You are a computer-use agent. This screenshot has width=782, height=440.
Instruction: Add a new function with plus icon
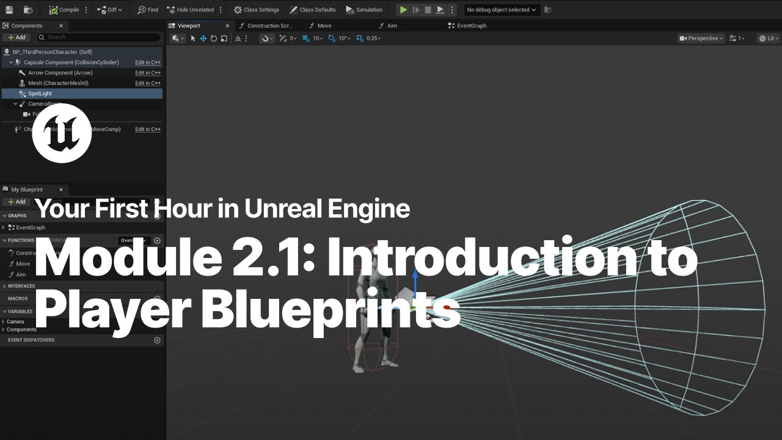pyautogui.click(x=157, y=241)
